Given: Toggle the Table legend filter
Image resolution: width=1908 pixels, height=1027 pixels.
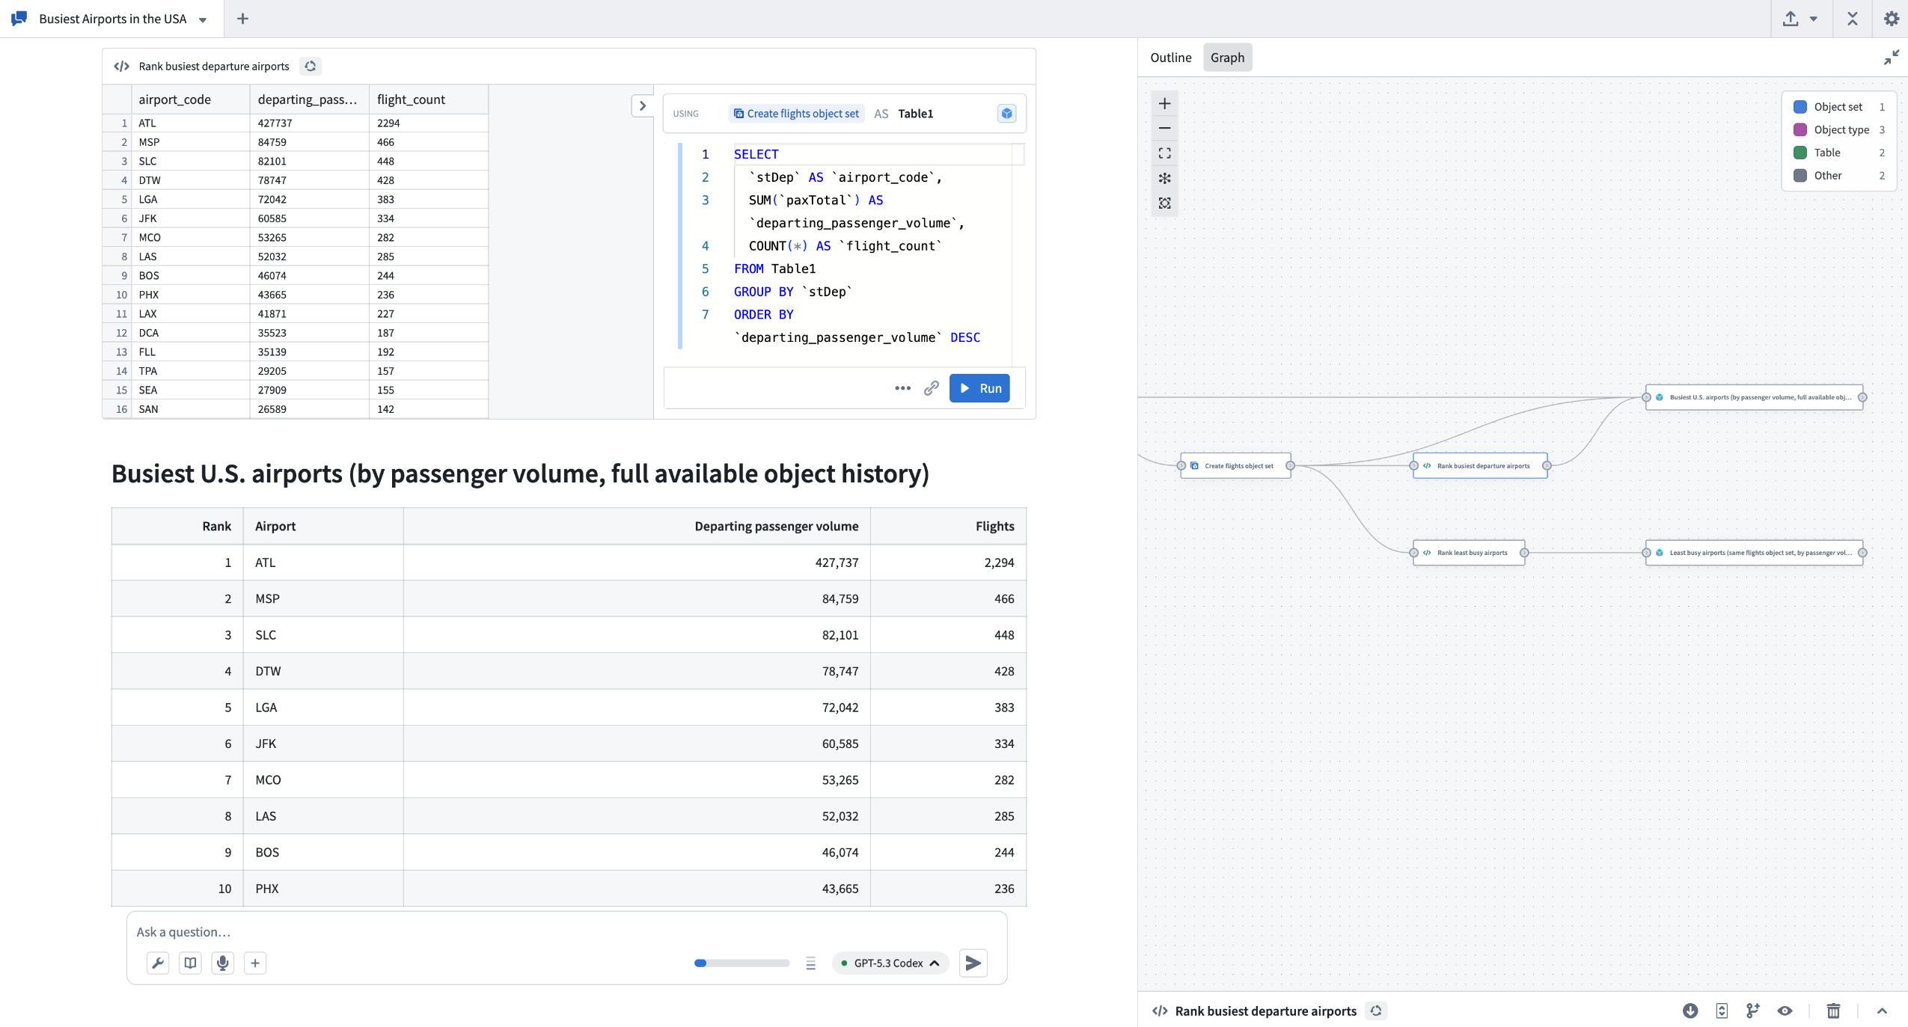Looking at the screenshot, I should coord(1826,153).
